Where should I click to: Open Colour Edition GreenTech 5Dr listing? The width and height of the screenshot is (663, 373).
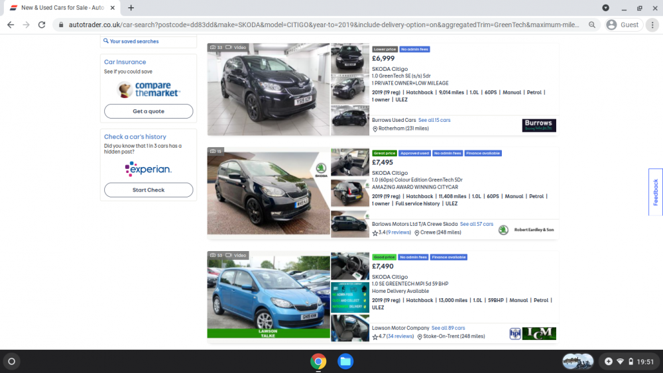click(417, 180)
